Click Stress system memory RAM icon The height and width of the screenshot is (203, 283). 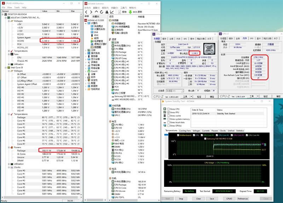coord(164,119)
